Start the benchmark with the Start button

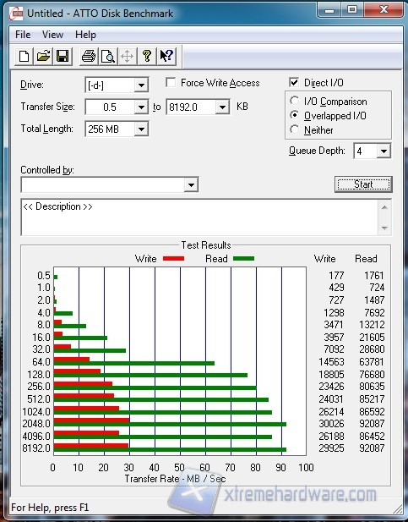click(363, 184)
